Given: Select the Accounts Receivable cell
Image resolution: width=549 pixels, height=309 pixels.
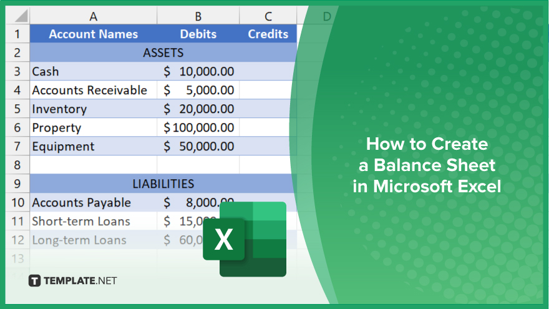Looking at the screenshot, I should point(93,90).
